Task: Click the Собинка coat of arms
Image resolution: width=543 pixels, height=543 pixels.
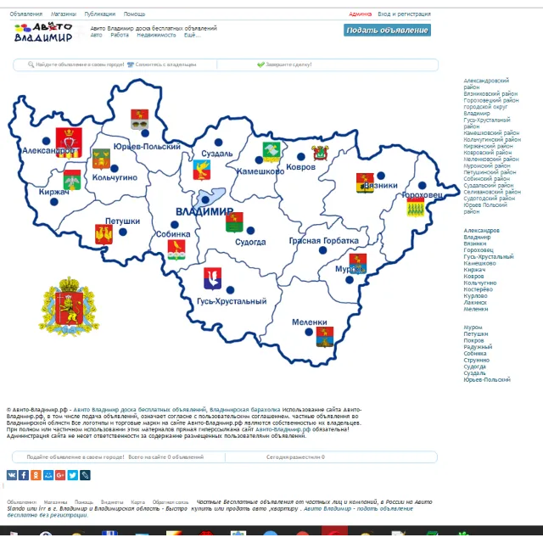Action: pos(176,249)
